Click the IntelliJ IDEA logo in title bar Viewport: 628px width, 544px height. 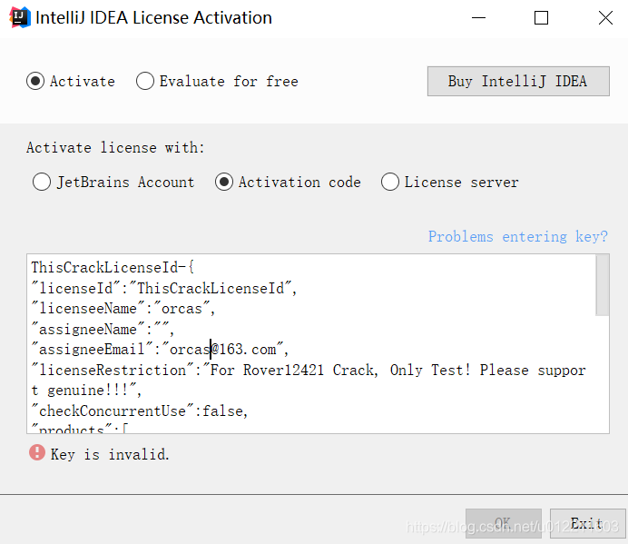(x=20, y=17)
